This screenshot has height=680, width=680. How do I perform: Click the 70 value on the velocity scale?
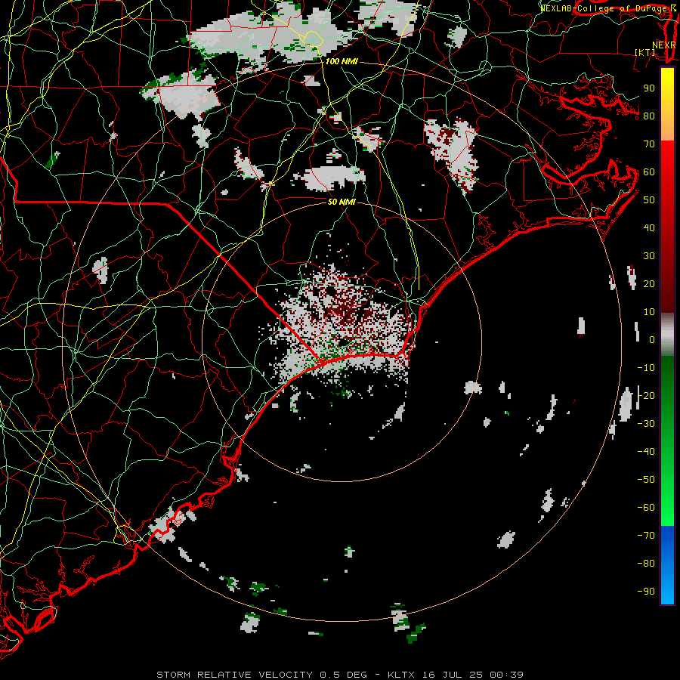pos(649,144)
